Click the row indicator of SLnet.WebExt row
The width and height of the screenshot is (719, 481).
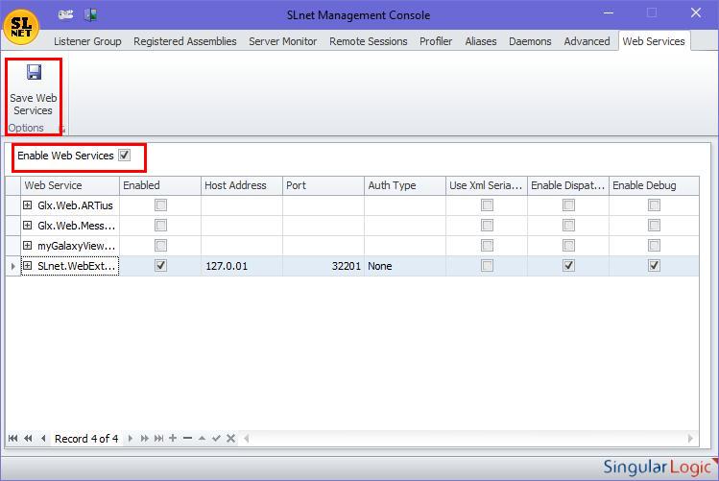(x=13, y=266)
